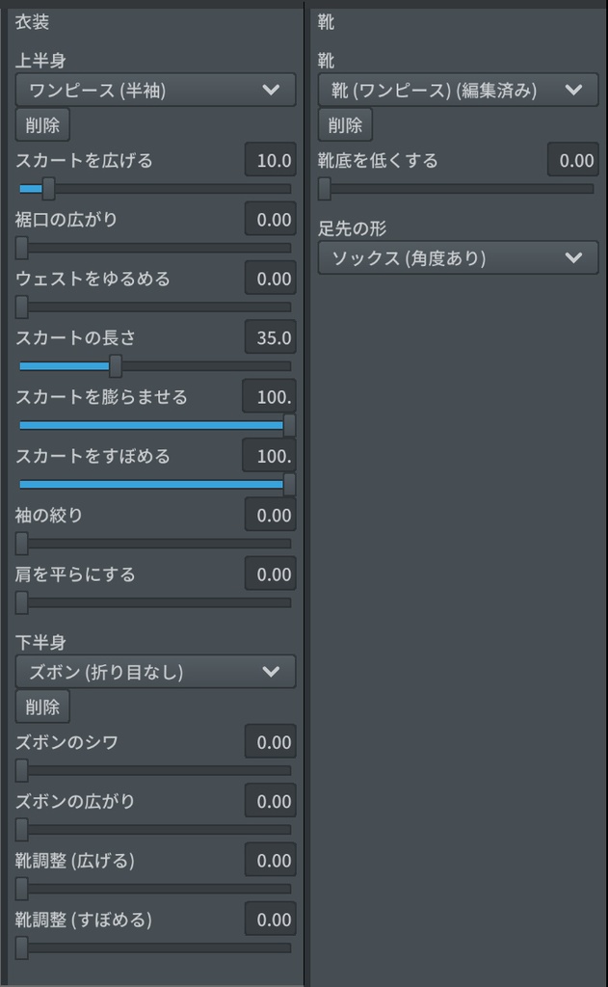Click the 裾口の広がり slider handle
This screenshot has height=987, width=608.
click(21, 248)
